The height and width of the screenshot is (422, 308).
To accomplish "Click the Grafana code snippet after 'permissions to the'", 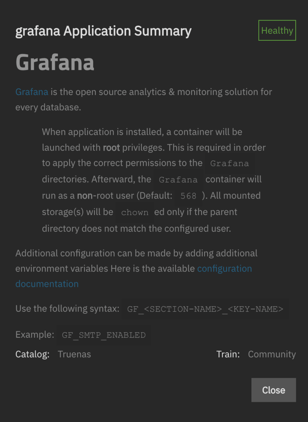I will pyautogui.click(x=229, y=163).
